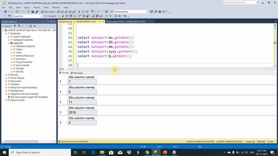Display the estimated execution plan icon

coord(67,16)
